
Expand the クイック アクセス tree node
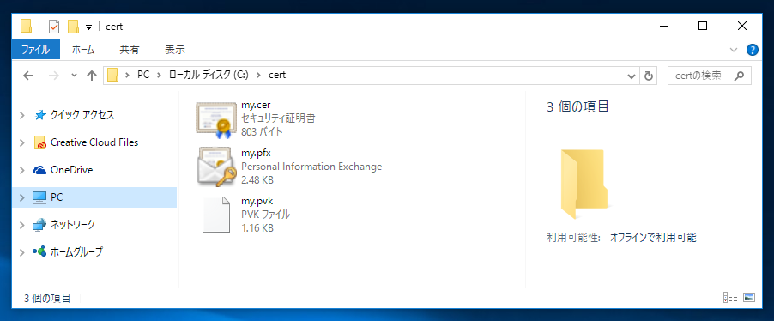[21, 115]
